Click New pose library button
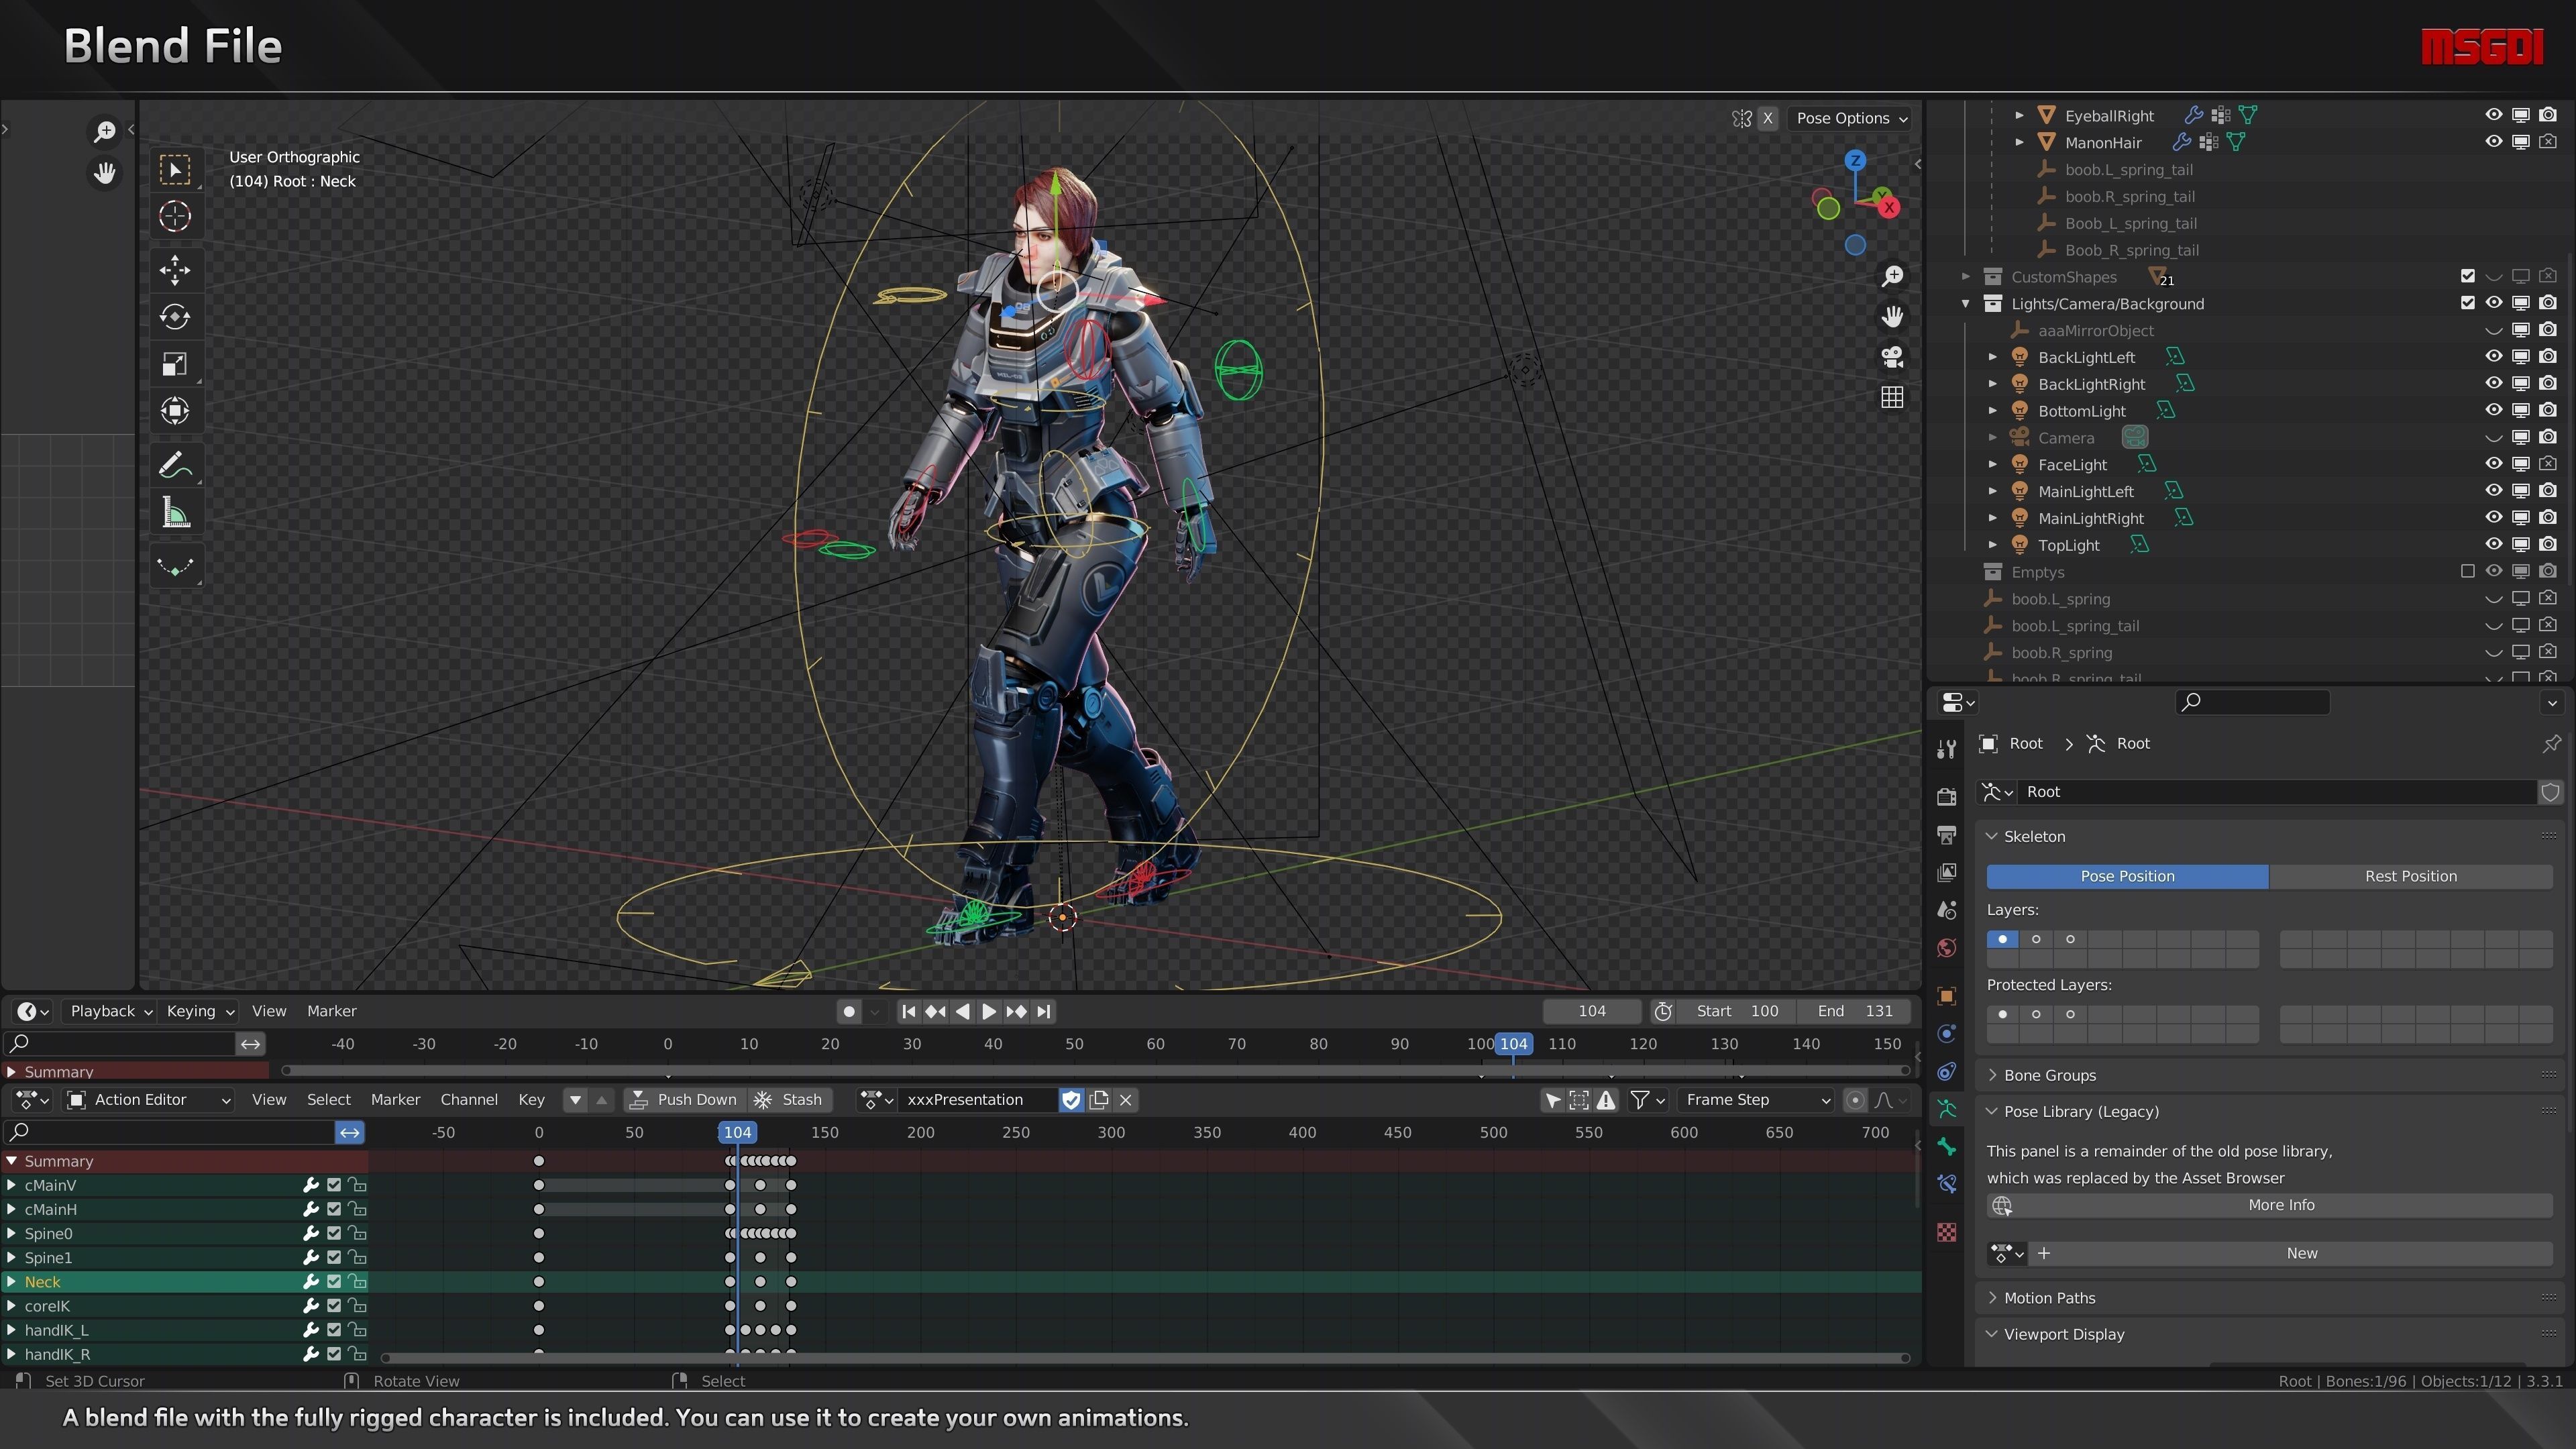Screen dimensions: 2576x1449 (x=2292, y=1253)
